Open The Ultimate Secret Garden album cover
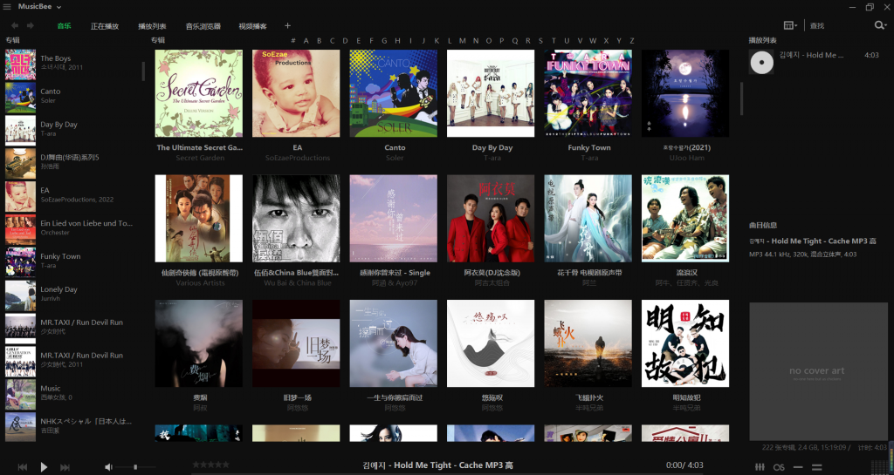 [x=199, y=93]
